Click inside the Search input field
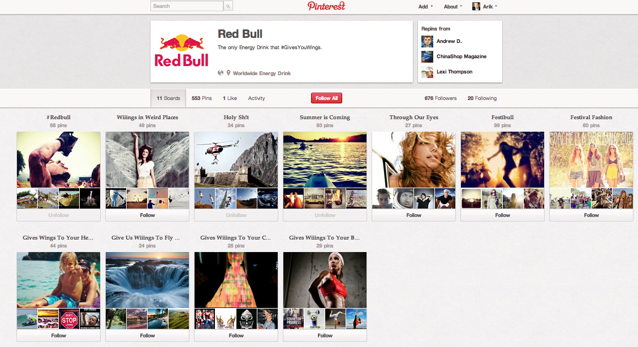 [187, 6]
